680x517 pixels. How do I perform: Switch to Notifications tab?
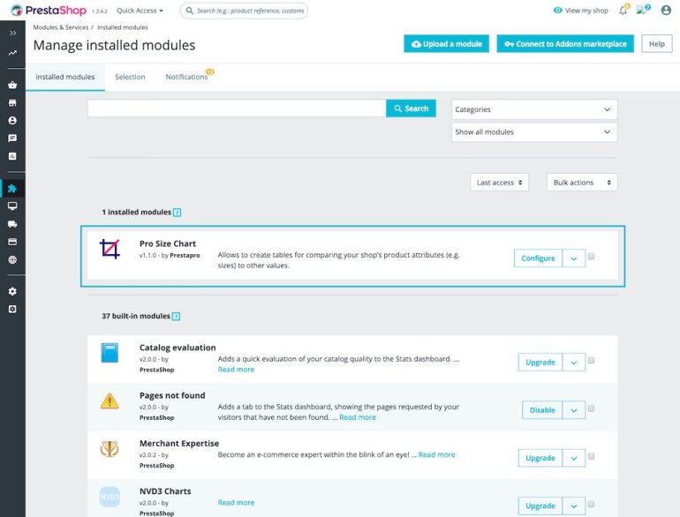click(x=187, y=77)
